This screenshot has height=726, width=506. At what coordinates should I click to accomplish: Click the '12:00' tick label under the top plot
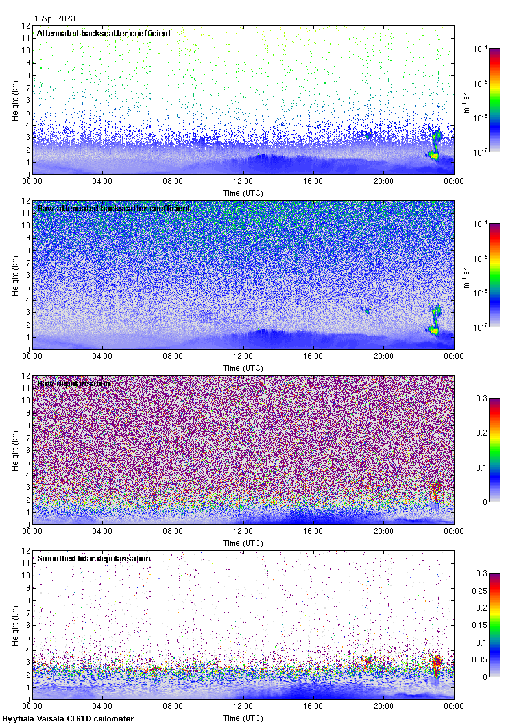(x=243, y=181)
